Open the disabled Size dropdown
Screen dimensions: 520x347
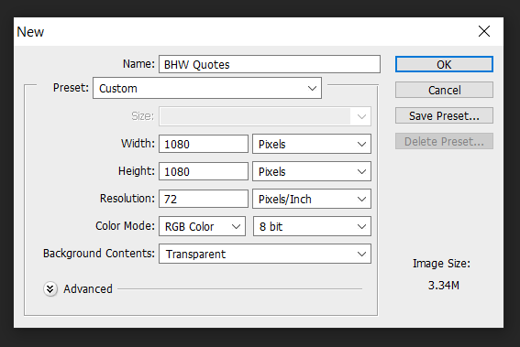tap(265, 116)
